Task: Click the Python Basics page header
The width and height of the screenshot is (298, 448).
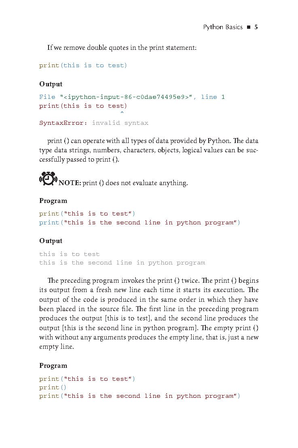Action: click(x=223, y=27)
